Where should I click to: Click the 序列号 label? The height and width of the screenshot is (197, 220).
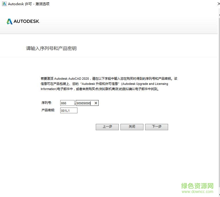click(x=47, y=103)
